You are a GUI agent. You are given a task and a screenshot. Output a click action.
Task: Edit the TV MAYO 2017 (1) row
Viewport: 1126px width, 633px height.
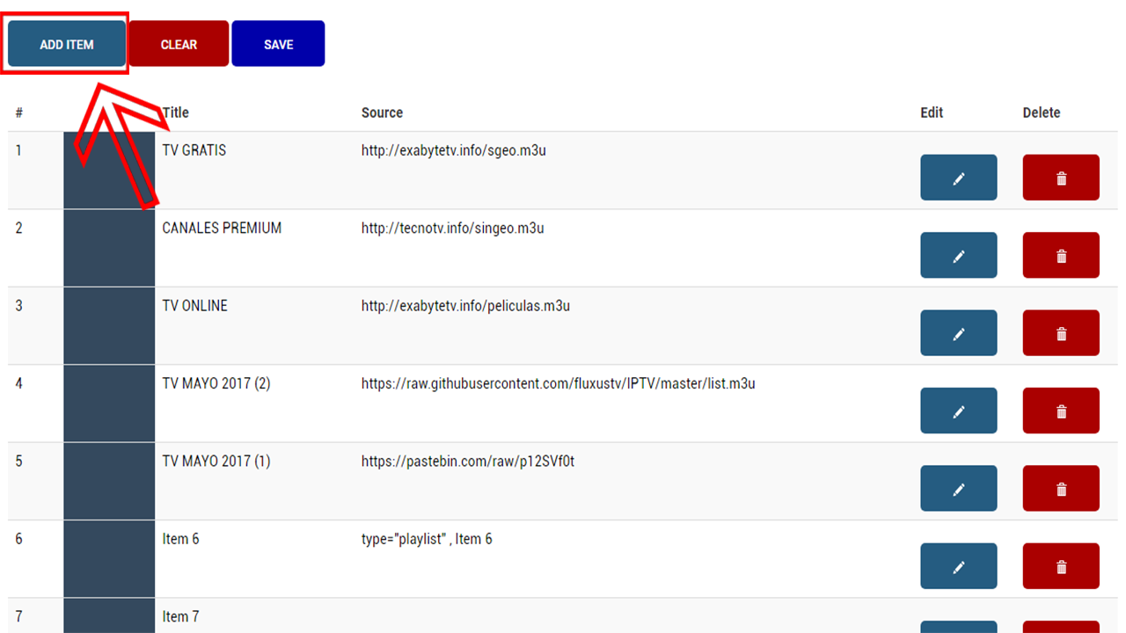point(959,489)
